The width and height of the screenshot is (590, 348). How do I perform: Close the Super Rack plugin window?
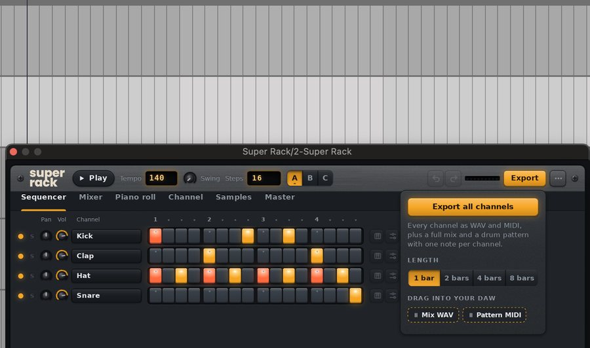[14, 152]
